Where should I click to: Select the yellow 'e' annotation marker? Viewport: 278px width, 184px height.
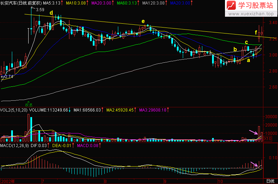pos(143,22)
